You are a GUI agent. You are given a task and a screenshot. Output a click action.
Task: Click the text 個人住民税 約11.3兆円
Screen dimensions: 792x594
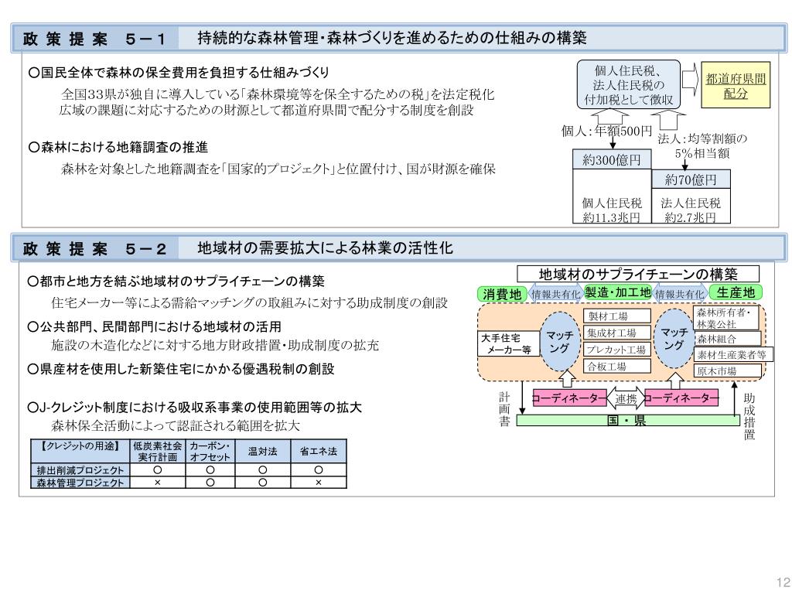pyautogui.click(x=612, y=210)
